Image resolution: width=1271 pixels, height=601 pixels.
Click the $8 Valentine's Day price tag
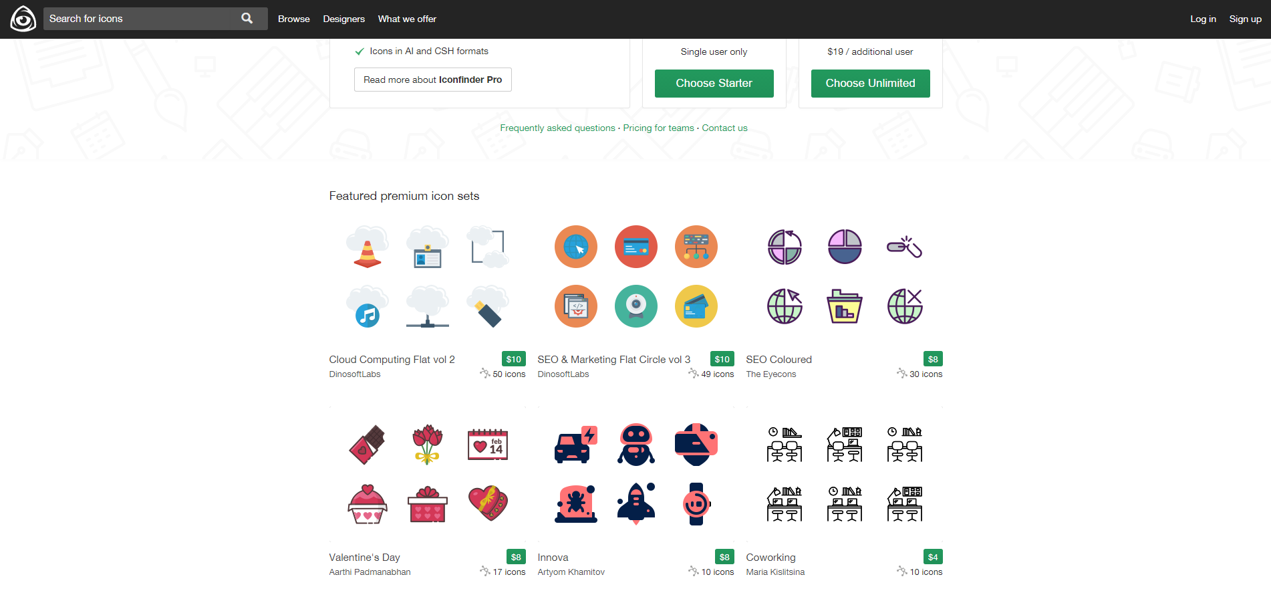tap(516, 557)
